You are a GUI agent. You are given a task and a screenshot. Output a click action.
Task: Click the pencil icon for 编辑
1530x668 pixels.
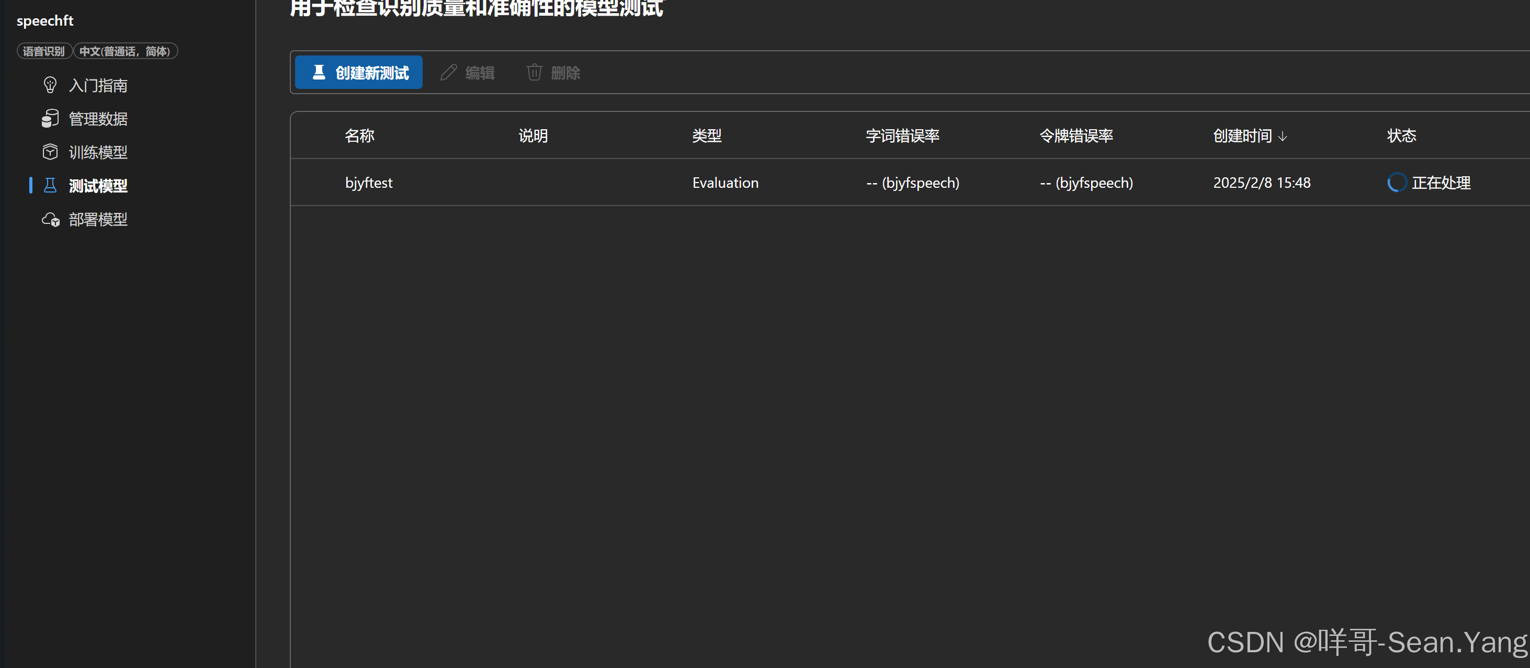coord(448,72)
